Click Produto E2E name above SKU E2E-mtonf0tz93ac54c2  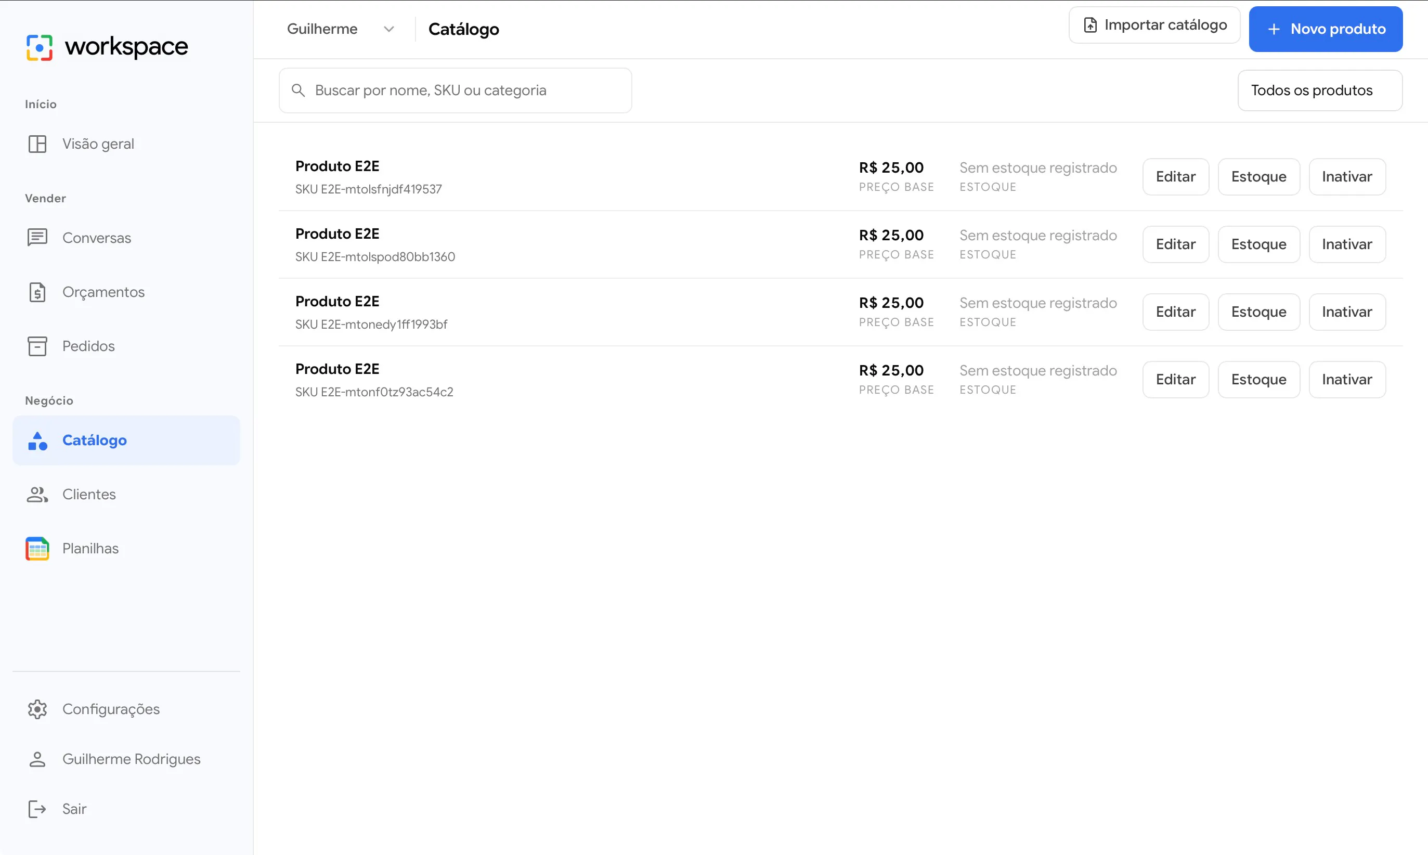(x=337, y=369)
